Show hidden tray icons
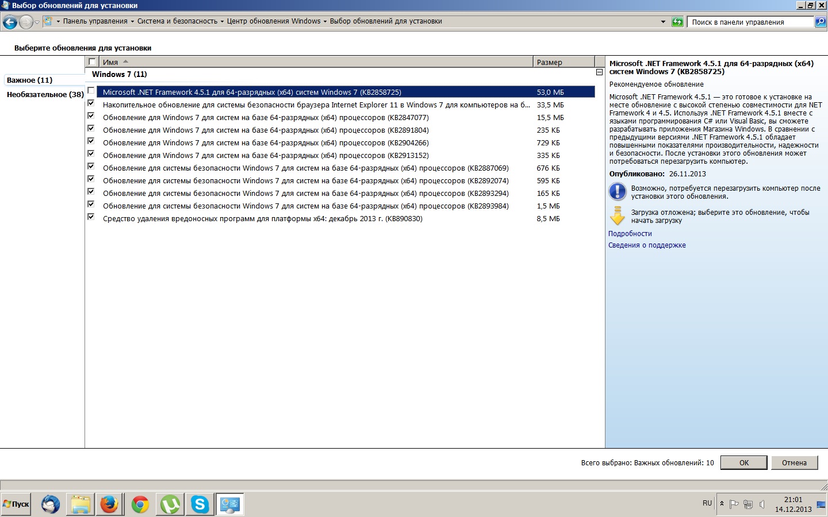Image resolution: width=828 pixels, height=517 pixels. pos(722,504)
